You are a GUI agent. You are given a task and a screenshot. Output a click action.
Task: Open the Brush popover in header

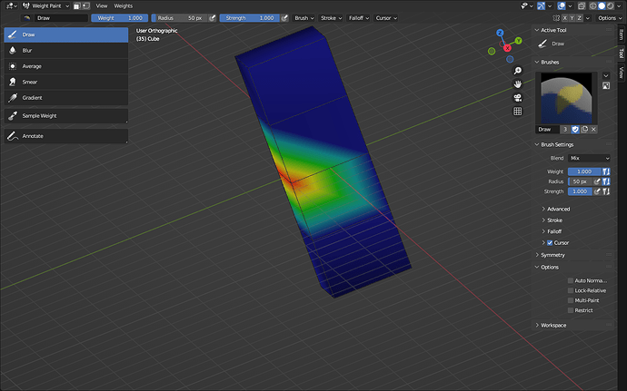click(304, 18)
